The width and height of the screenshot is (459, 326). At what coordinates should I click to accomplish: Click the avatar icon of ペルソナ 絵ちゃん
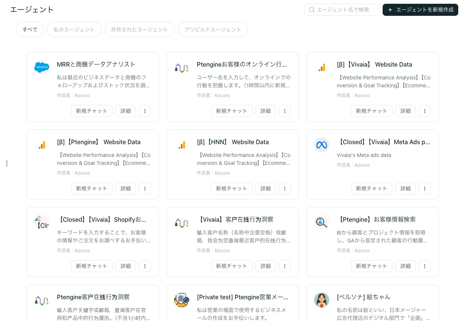click(322, 300)
